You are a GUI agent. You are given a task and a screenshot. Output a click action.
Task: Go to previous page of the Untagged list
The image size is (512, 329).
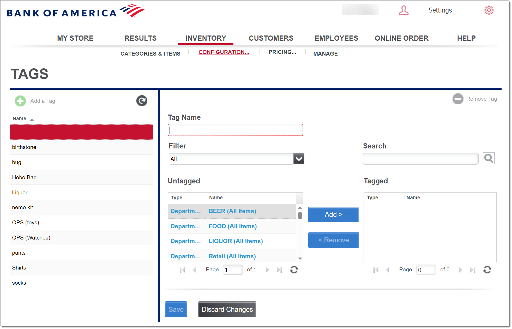point(194,270)
